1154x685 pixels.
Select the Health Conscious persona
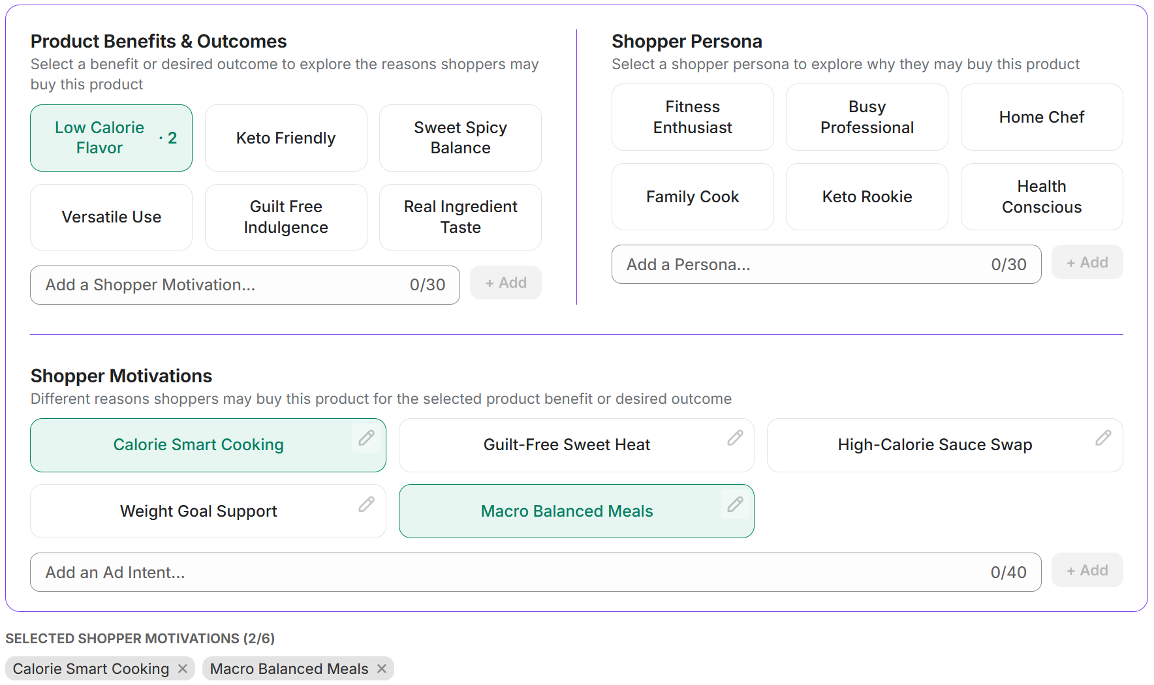pos(1042,196)
